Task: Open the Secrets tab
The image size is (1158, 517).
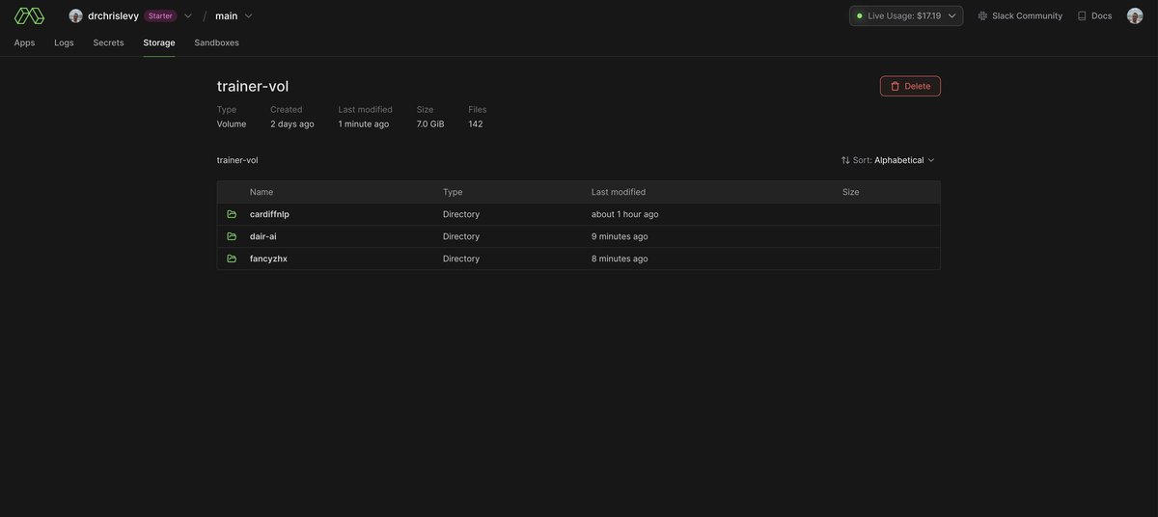Action: tap(108, 42)
